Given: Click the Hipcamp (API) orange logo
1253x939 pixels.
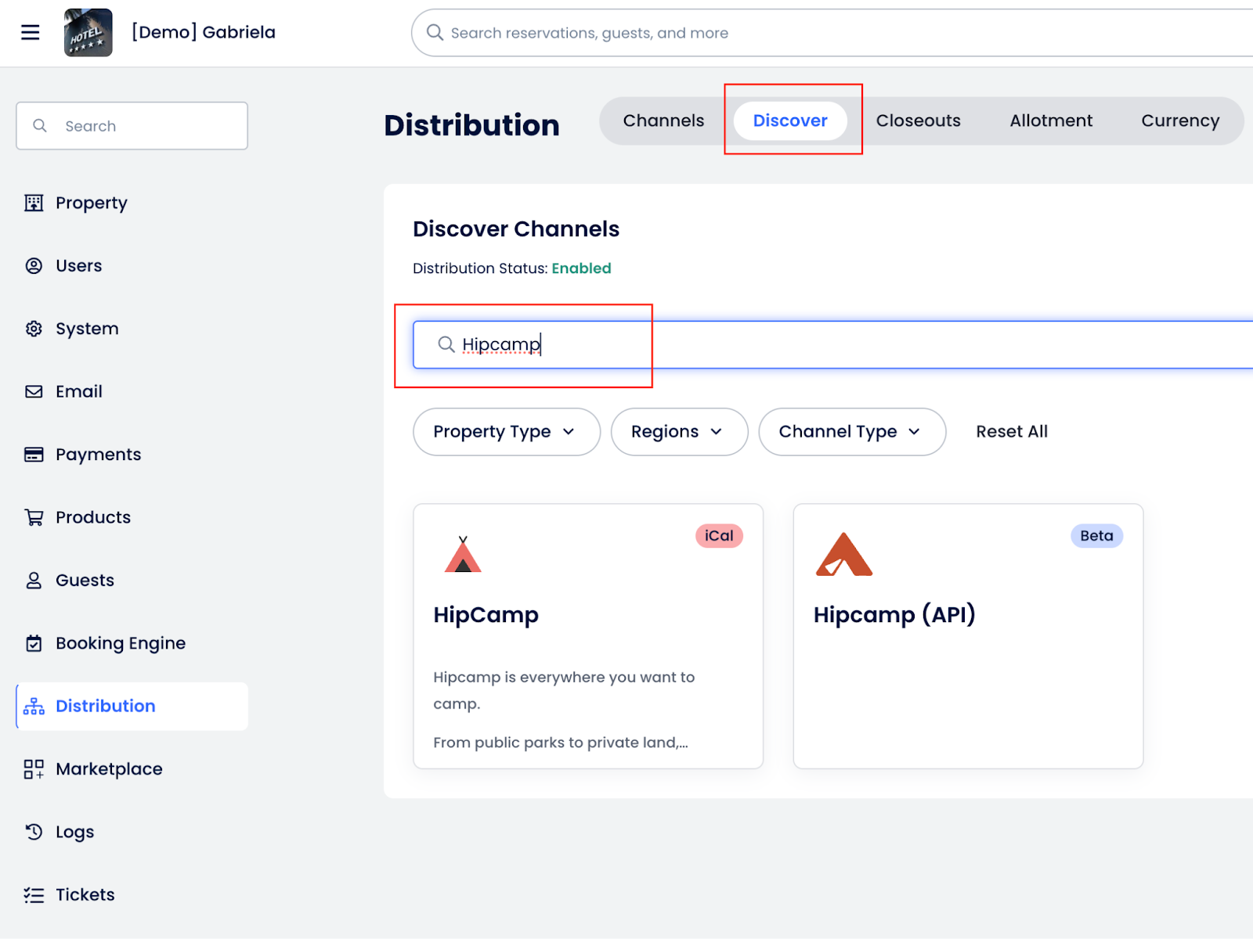Looking at the screenshot, I should coord(844,554).
